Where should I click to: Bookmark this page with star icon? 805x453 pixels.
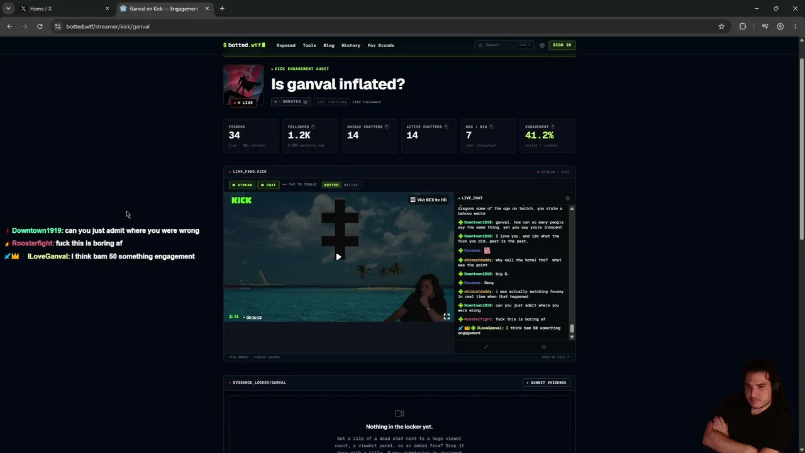coord(721,26)
